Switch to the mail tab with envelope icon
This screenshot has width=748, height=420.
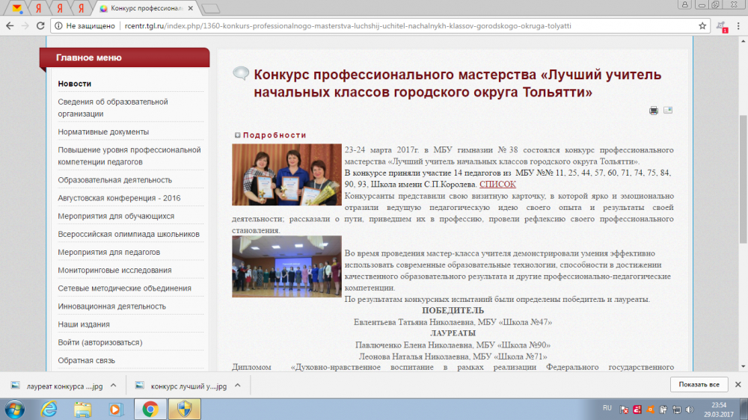[16, 8]
